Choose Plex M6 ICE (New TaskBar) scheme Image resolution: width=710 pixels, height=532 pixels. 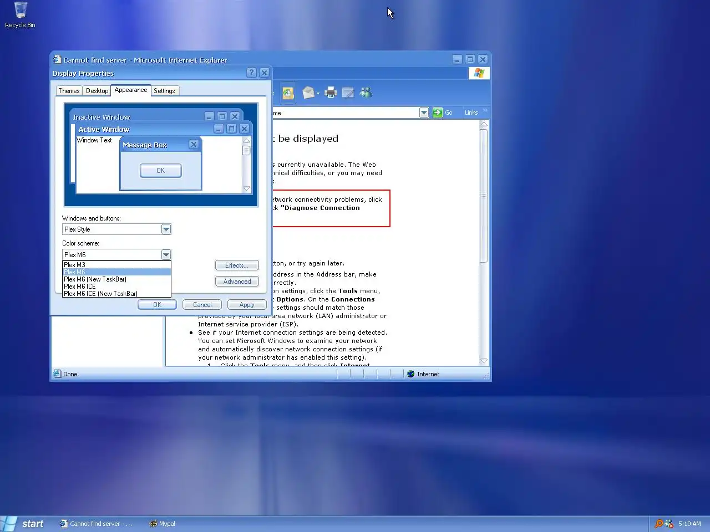click(116, 294)
